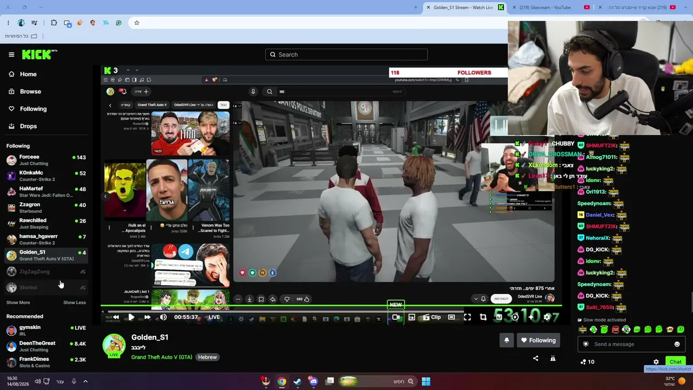693x390 pixels.
Task: Switch the input language indicator in the tray
Action: click(60, 381)
